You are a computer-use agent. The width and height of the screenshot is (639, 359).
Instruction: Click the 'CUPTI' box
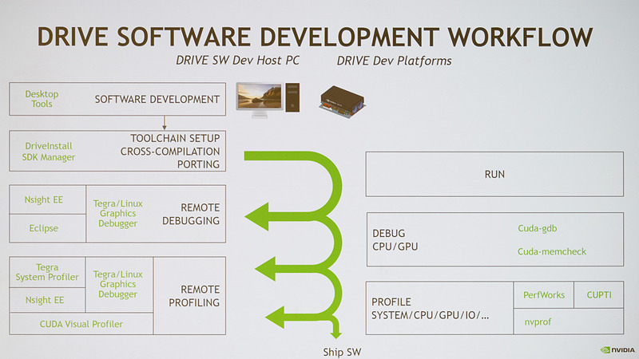(598, 294)
